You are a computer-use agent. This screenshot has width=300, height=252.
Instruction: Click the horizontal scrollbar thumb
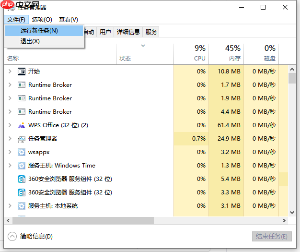(x=83, y=221)
